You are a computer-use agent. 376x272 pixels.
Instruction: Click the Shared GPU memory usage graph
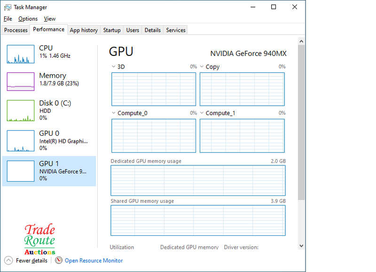tap(198, 220)
